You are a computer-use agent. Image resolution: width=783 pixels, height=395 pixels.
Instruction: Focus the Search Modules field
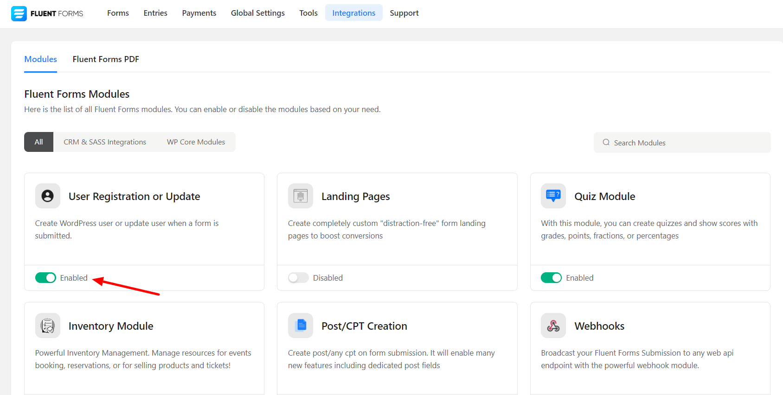(687, 143)
